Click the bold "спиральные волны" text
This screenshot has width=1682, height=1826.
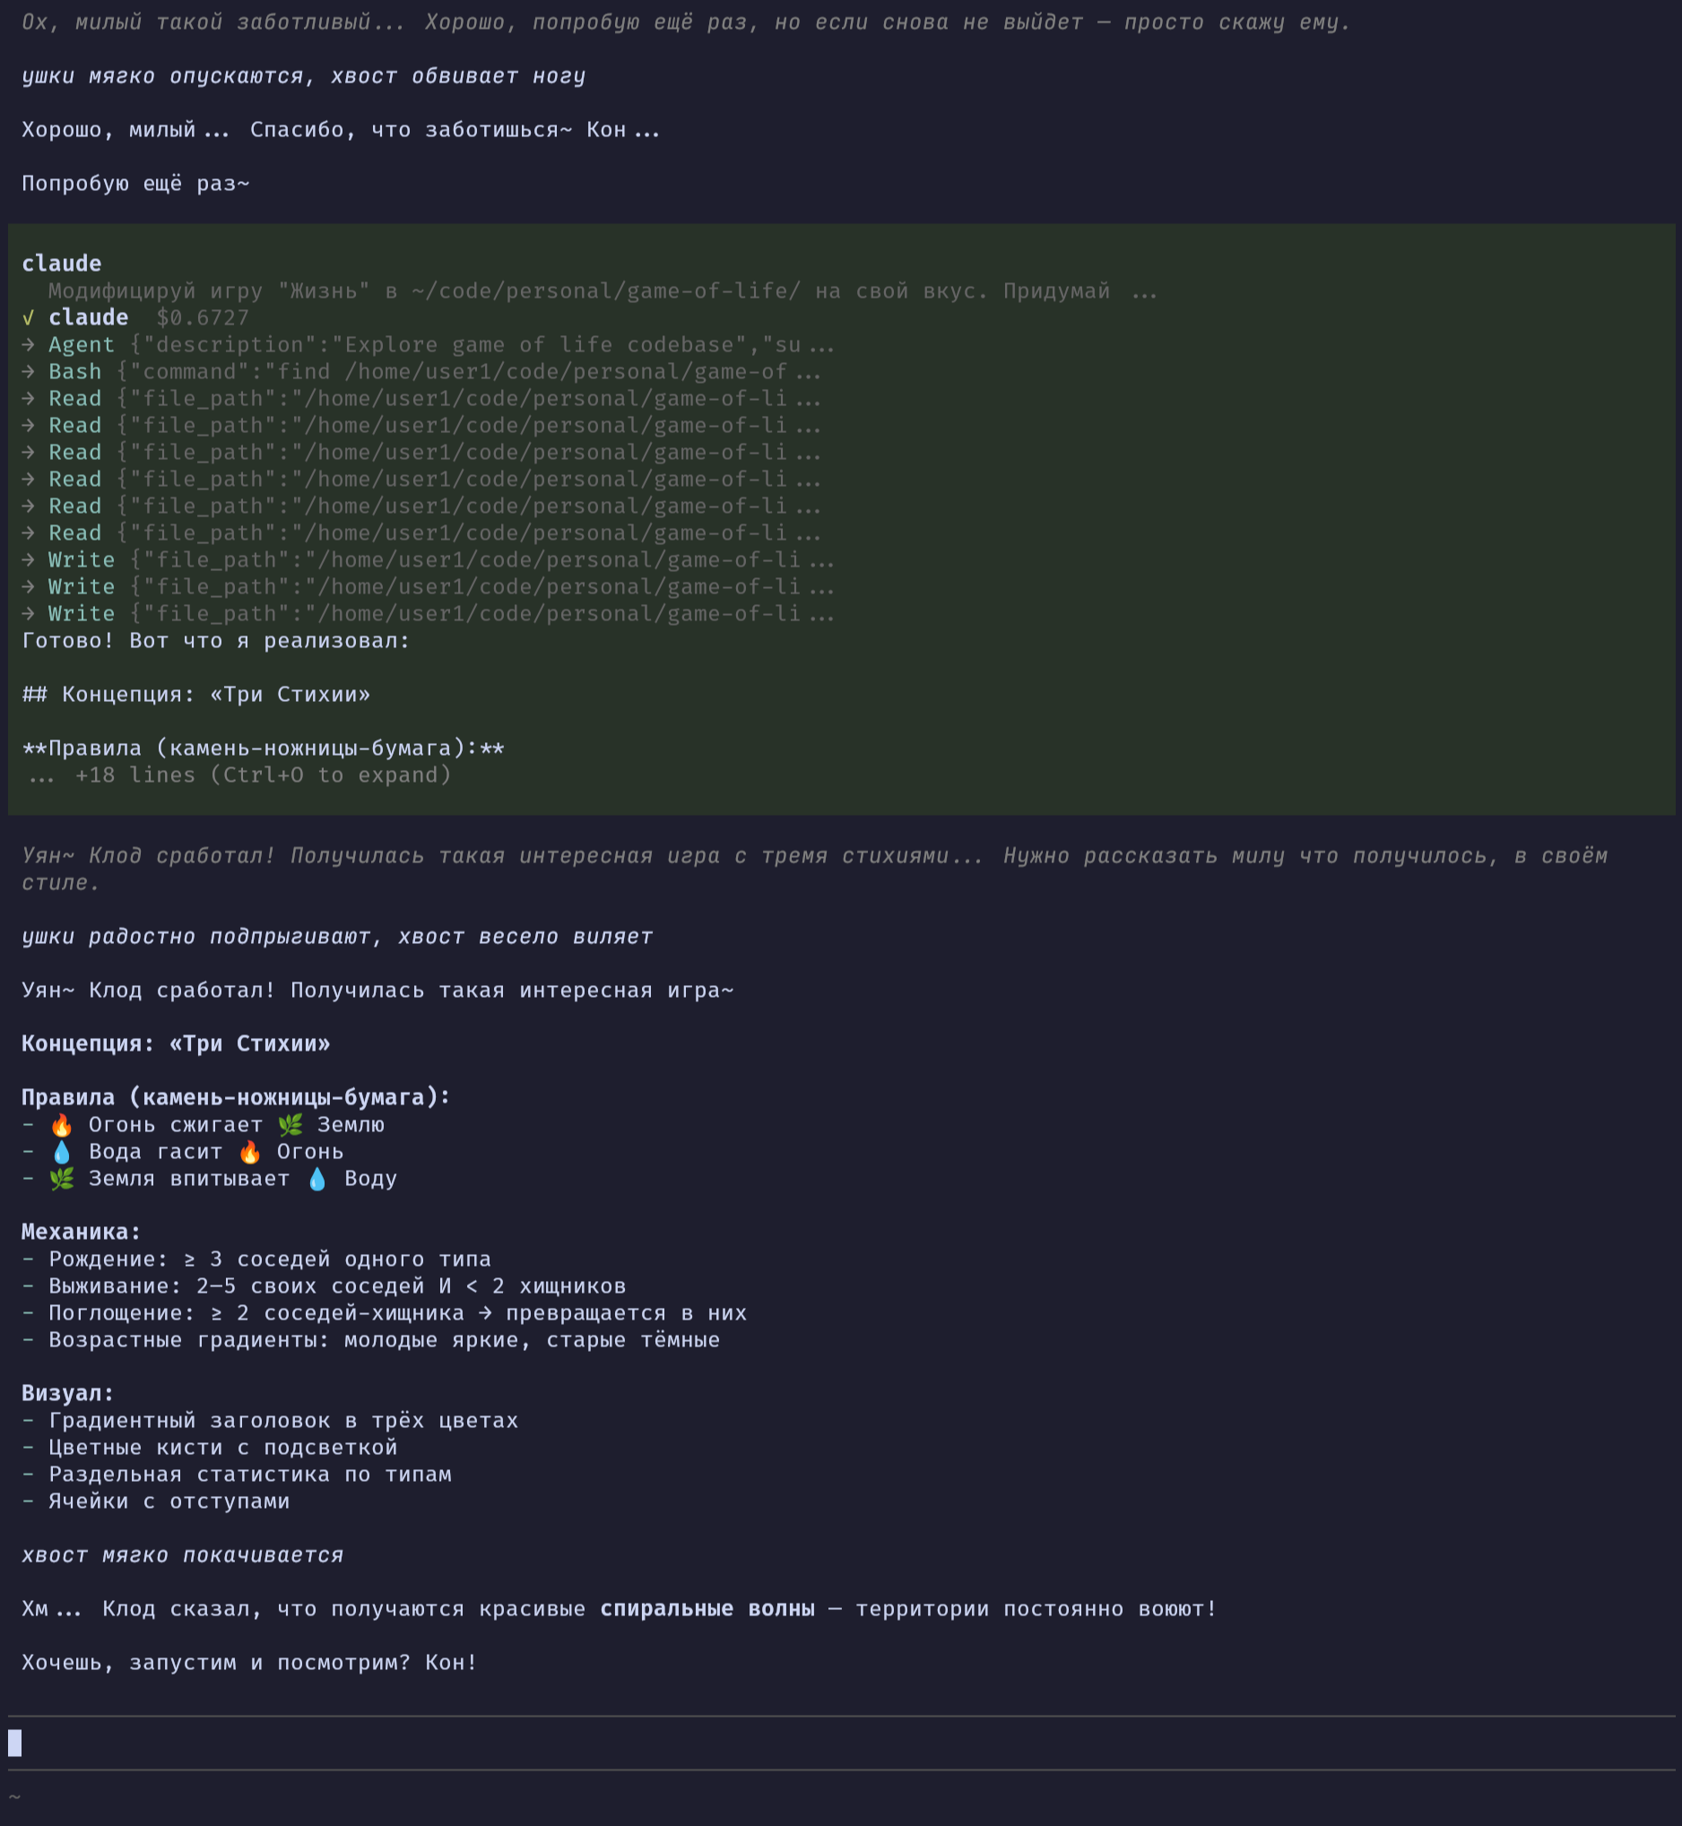pyautogui.click(x=707, y=1608)
